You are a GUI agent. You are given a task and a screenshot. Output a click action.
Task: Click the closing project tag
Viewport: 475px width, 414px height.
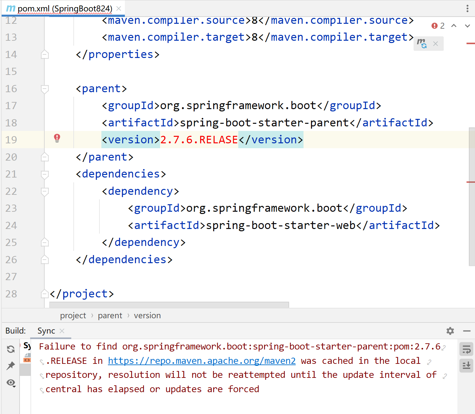pyautogui.click(x=82, y=294)
